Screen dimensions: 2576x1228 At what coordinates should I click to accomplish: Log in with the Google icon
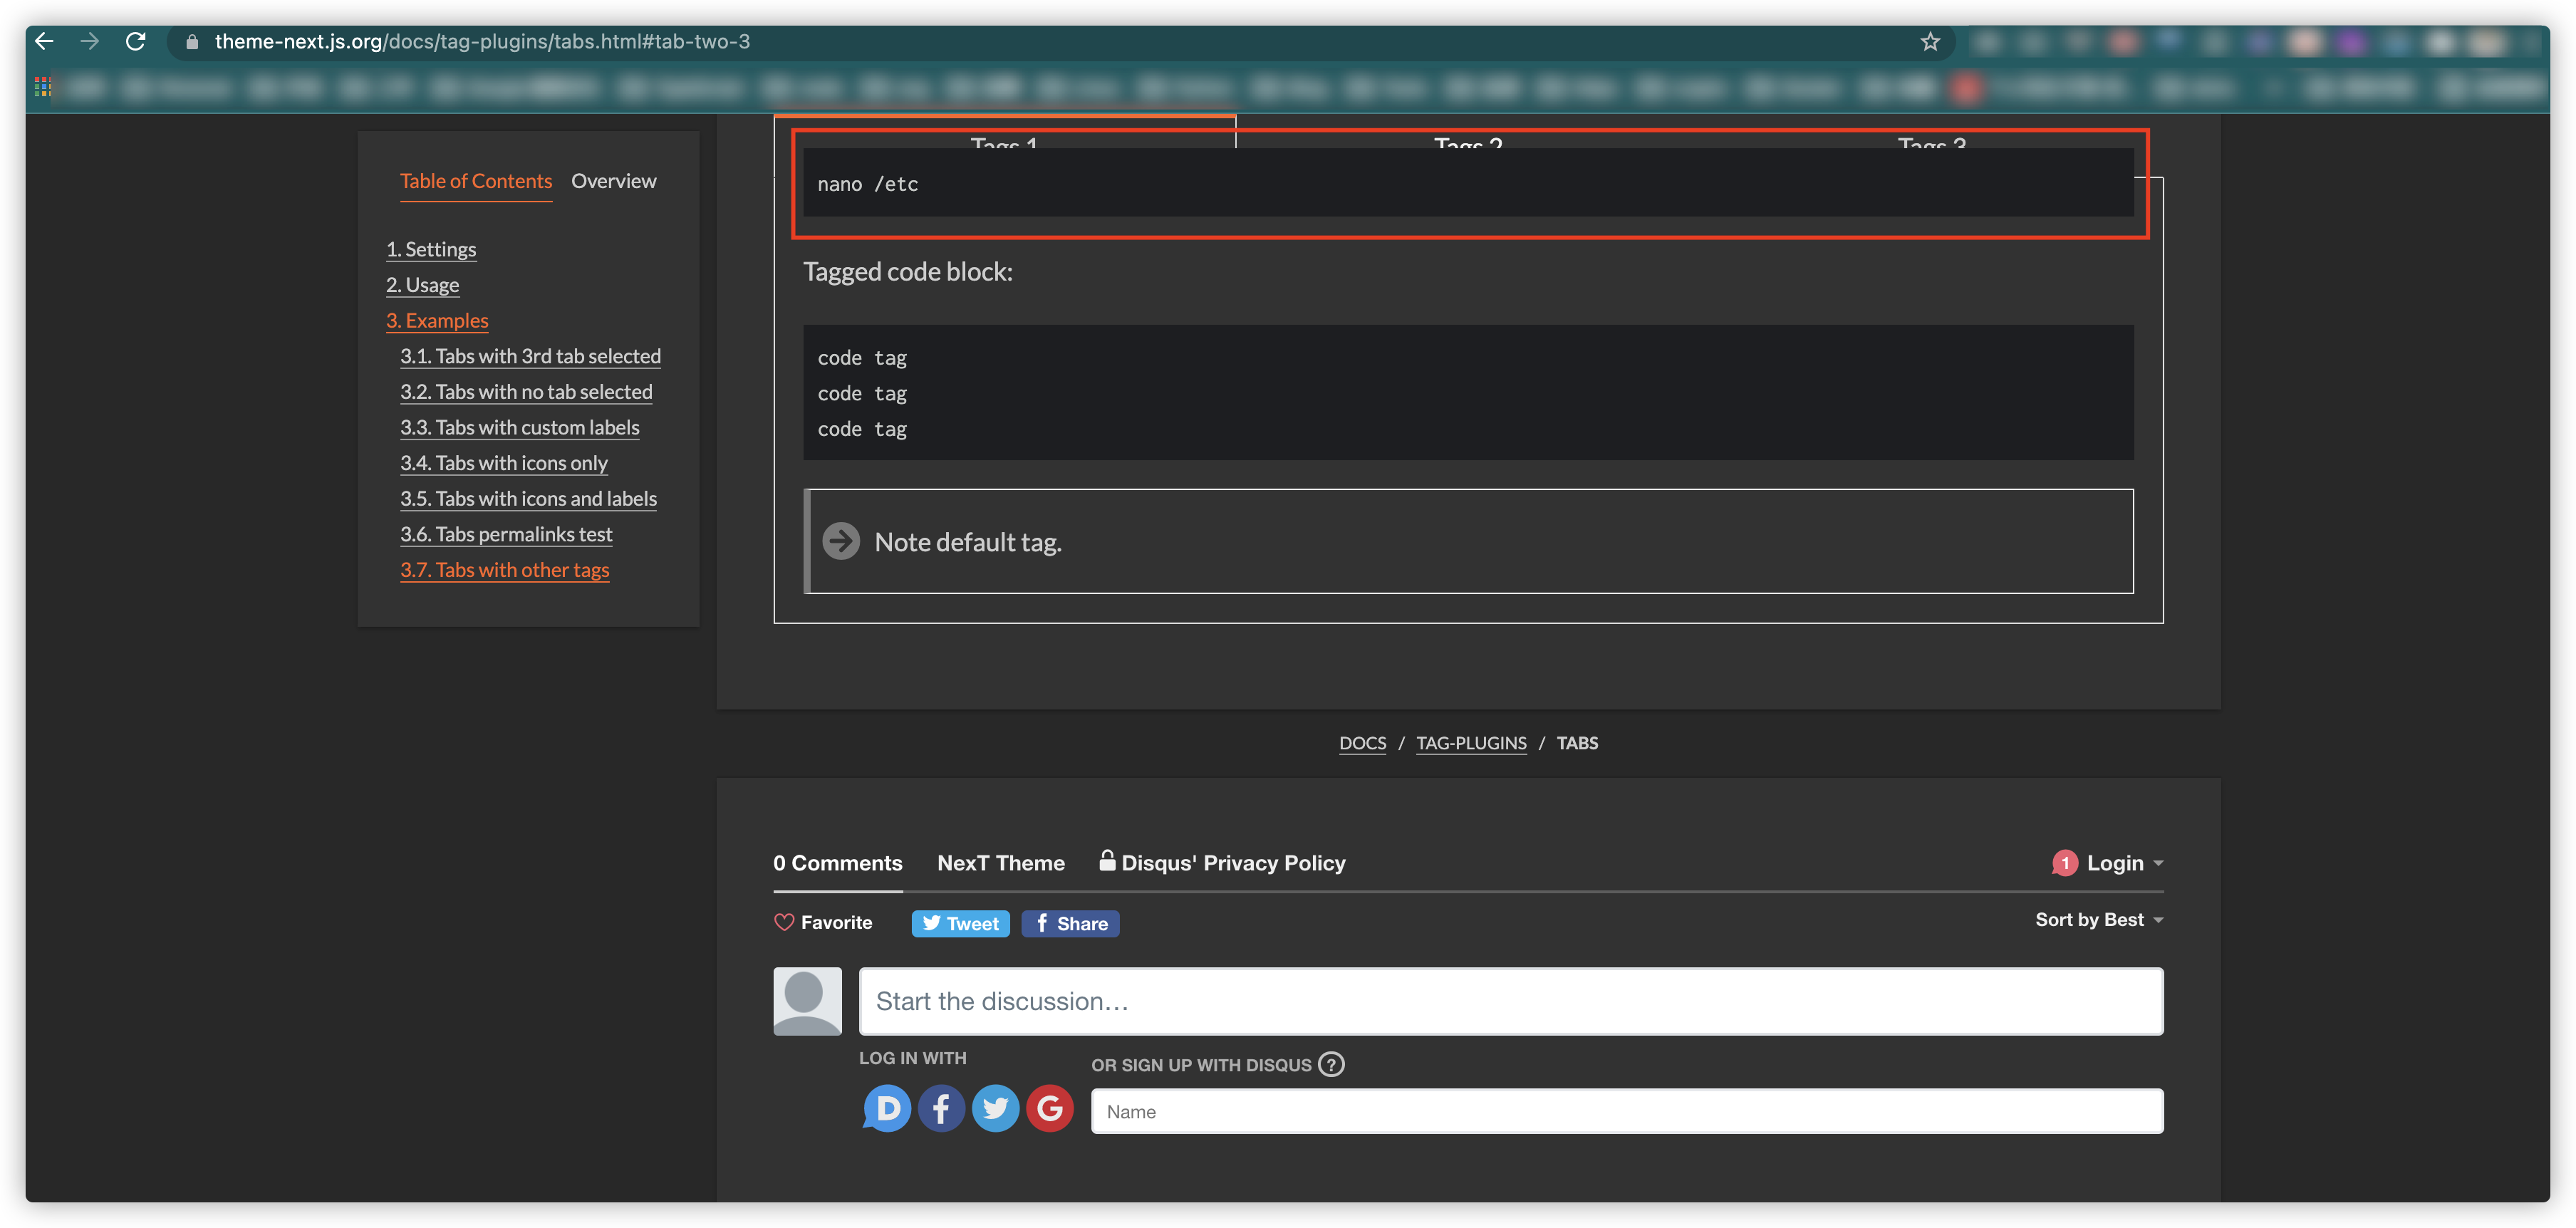[1049, 1107]
